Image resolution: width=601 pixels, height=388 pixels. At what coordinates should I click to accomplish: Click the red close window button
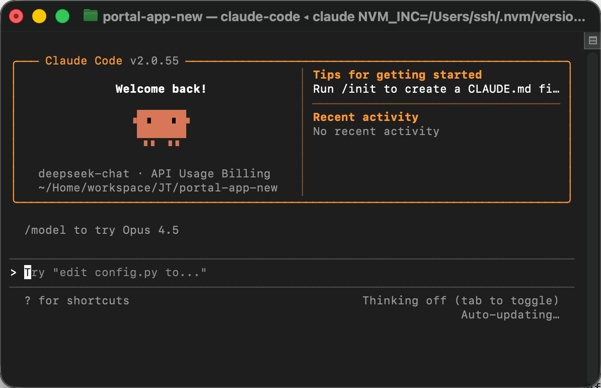[17, 17]
